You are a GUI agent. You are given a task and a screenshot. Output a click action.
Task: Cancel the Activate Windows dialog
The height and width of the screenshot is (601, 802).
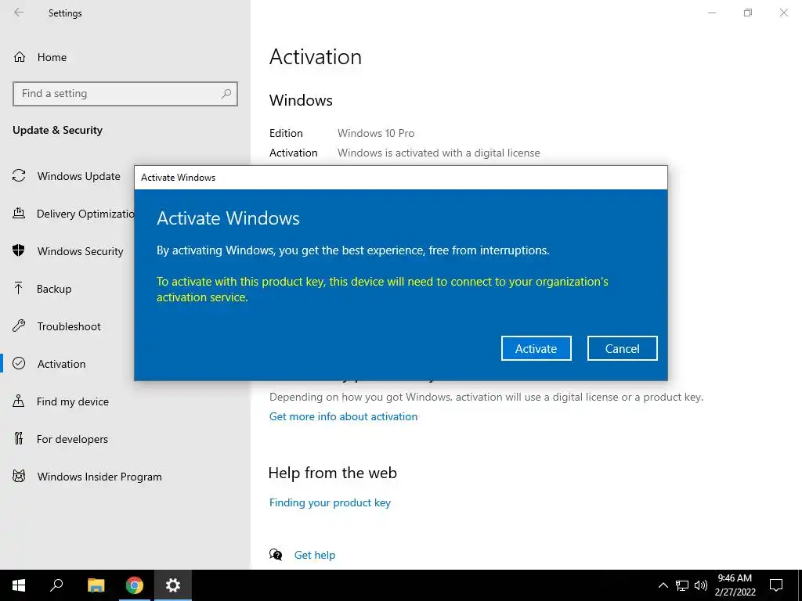click(x=622, y=348)
